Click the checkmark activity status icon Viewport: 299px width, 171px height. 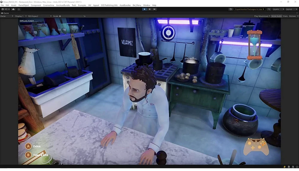click(x=297, y=167)
